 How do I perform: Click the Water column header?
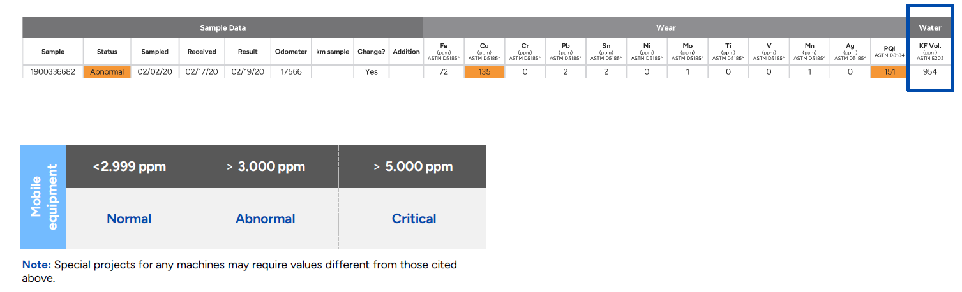coord(930,28)
